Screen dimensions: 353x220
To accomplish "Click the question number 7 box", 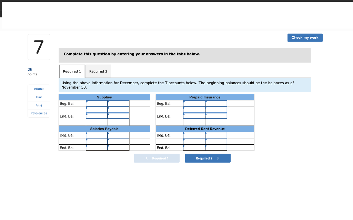I will click(x=39, y=47).
